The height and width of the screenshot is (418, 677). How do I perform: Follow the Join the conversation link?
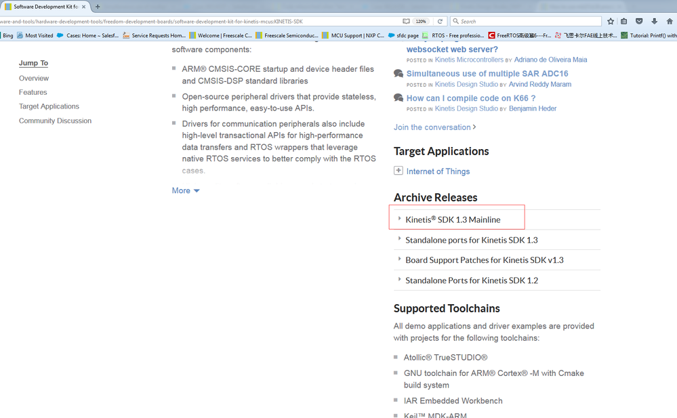tap(434, 127)
